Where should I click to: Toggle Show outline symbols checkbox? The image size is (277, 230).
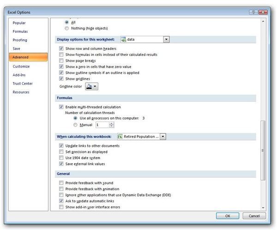tap(61, 73)
